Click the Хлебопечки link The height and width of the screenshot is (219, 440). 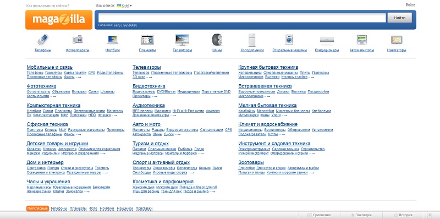[321, 111]
